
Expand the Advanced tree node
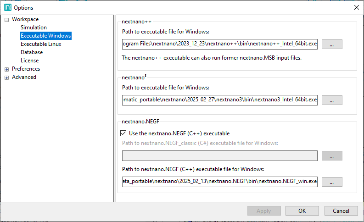[x=7, y=77]
